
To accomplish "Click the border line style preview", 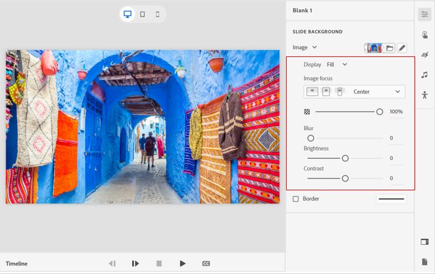I will point(391,199).
